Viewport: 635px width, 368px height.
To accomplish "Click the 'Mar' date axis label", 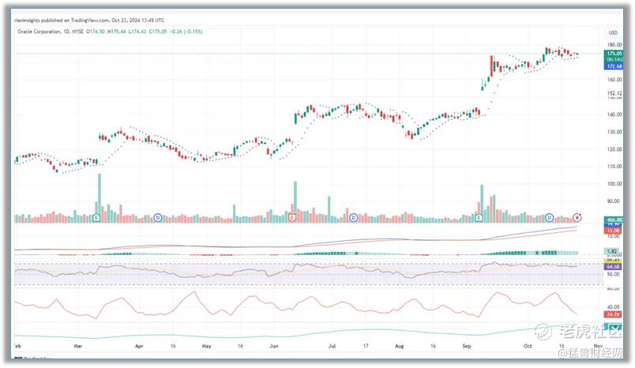I will 78,347.
